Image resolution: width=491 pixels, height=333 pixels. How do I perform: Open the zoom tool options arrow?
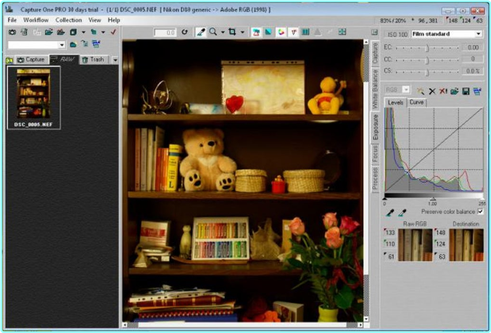(x=223, y=32)
